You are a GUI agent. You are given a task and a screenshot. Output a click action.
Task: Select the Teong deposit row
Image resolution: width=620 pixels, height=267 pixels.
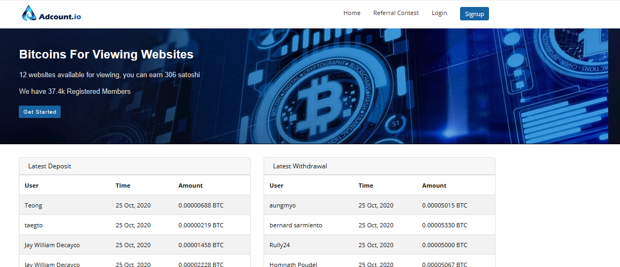(134, 205)
